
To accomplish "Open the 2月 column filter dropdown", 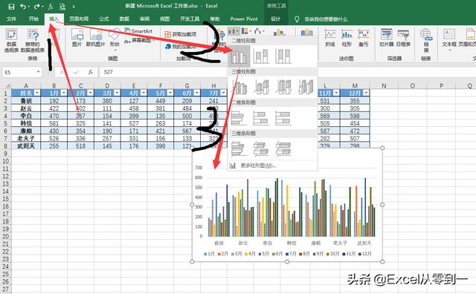I will point(90,93).
